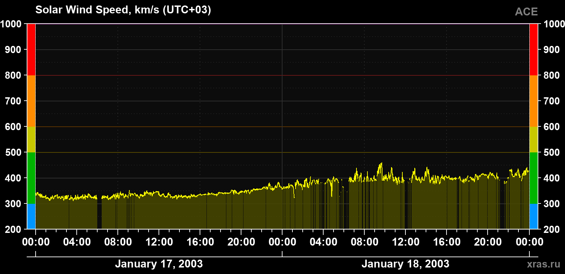Screen dimensions: 565x274
Task: Click the ACE source label
Action: pos(526,12)
